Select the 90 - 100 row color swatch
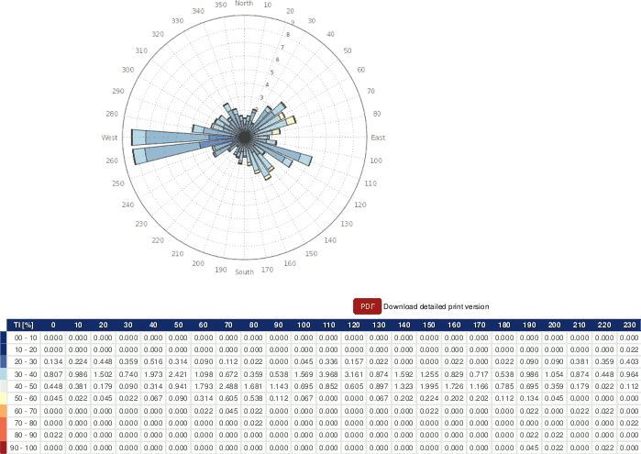Screen dimensions: 641x454 (3, 447)
